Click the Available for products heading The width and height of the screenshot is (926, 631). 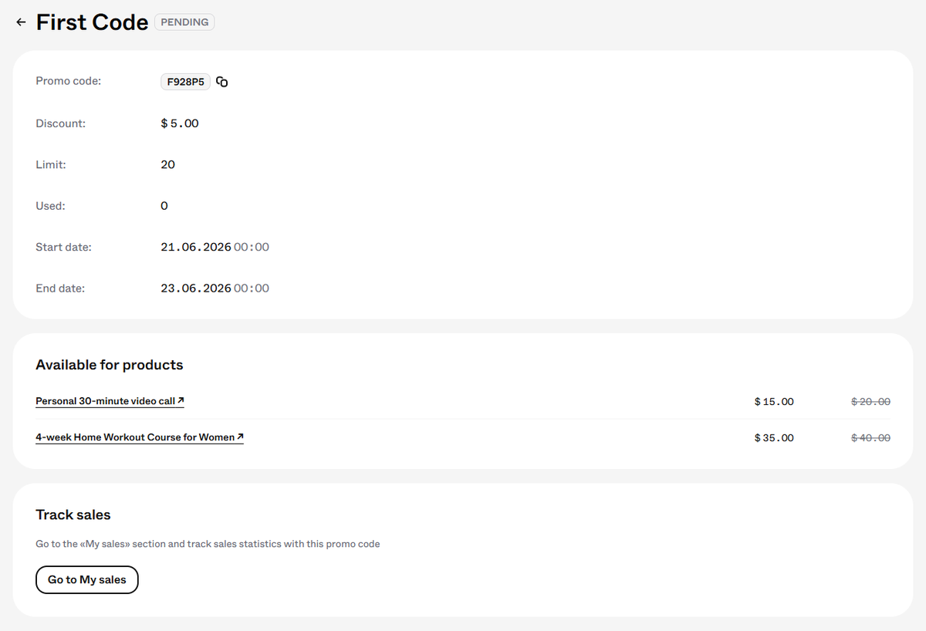pyautogui.click(x=110, y=365)
